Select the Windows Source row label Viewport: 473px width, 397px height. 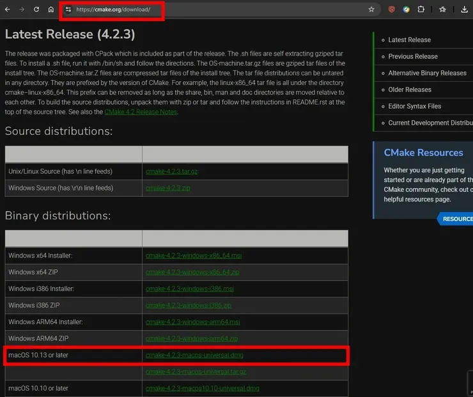[x=61, y=188]
